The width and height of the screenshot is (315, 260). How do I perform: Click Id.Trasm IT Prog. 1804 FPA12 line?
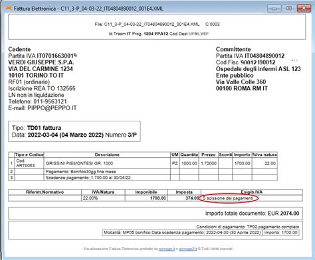(159, 34)
